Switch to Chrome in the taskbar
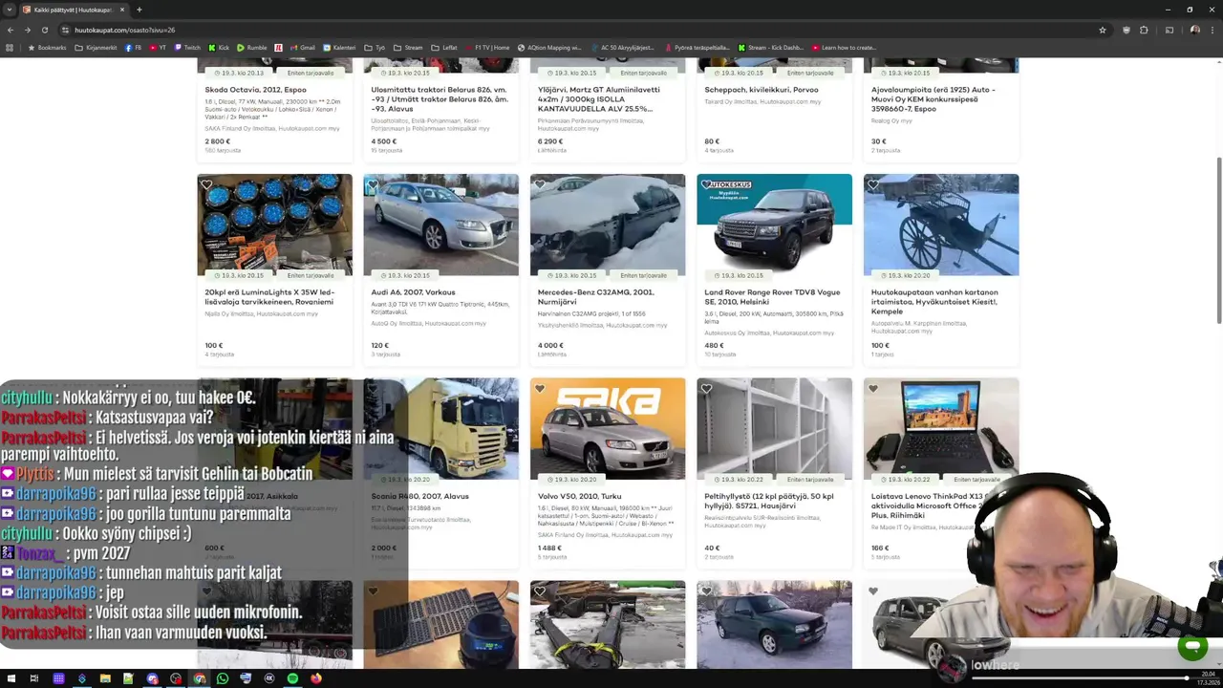 [199, 678]
